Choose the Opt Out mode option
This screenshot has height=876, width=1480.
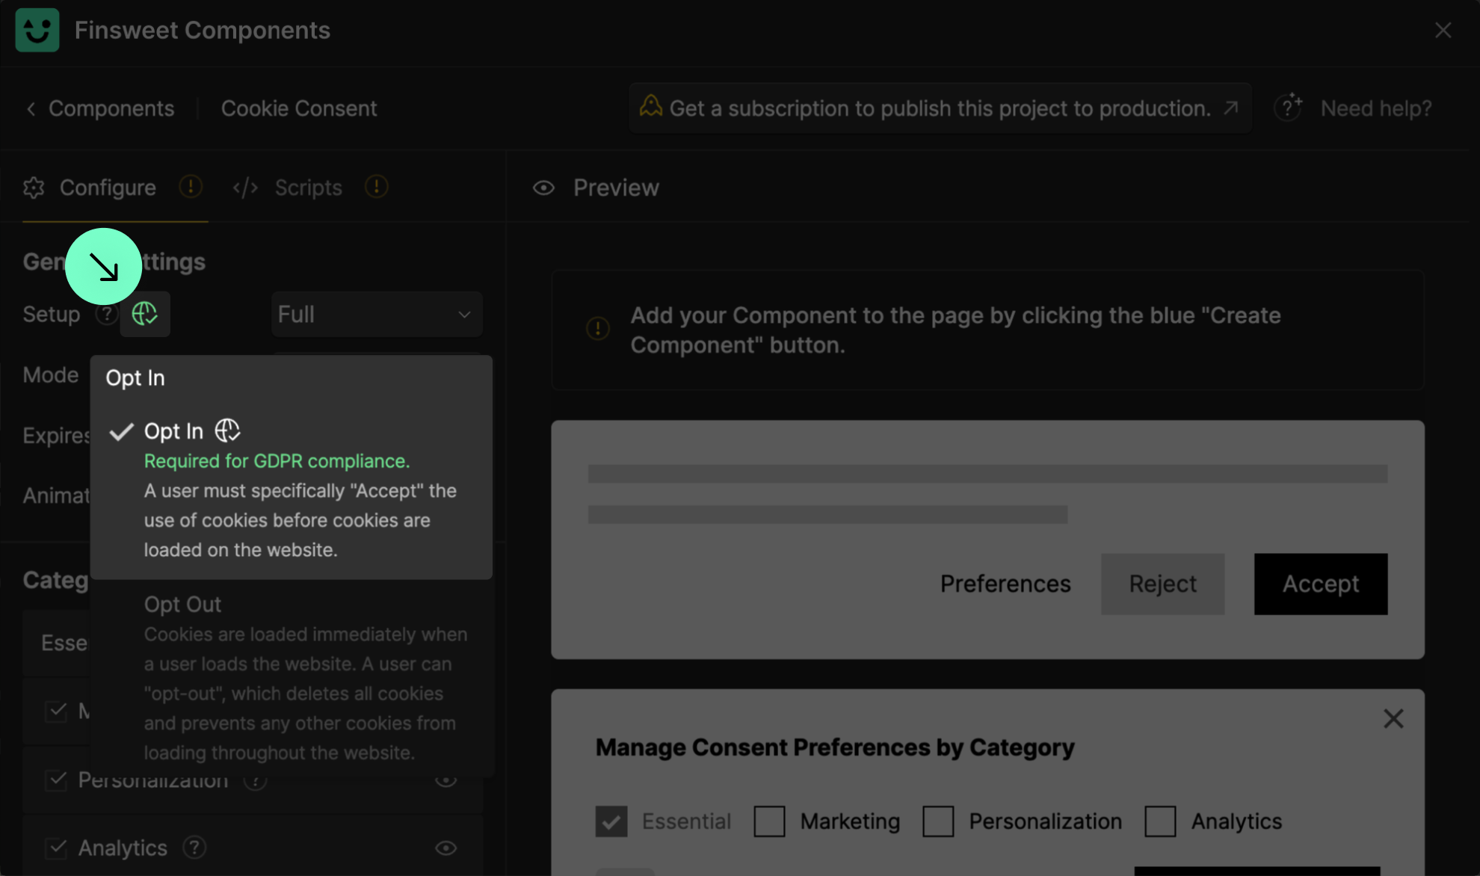click(x=292, y=678)
